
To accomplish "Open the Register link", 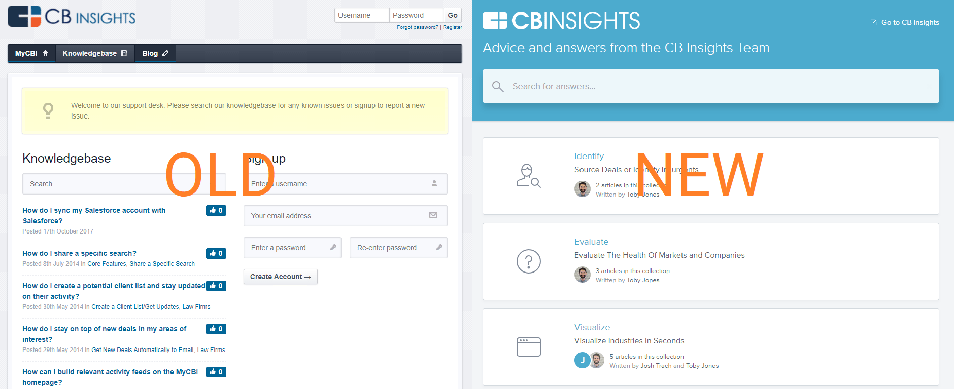I will [453, 27].
